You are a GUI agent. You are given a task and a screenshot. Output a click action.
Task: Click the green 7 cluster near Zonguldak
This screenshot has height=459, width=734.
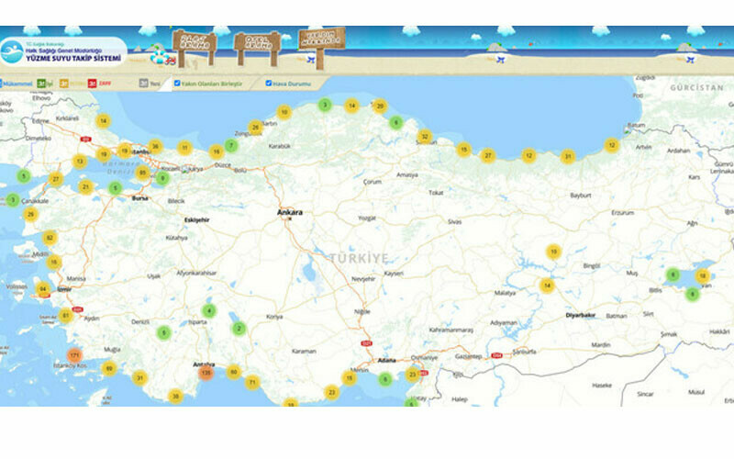click(231, 145)
